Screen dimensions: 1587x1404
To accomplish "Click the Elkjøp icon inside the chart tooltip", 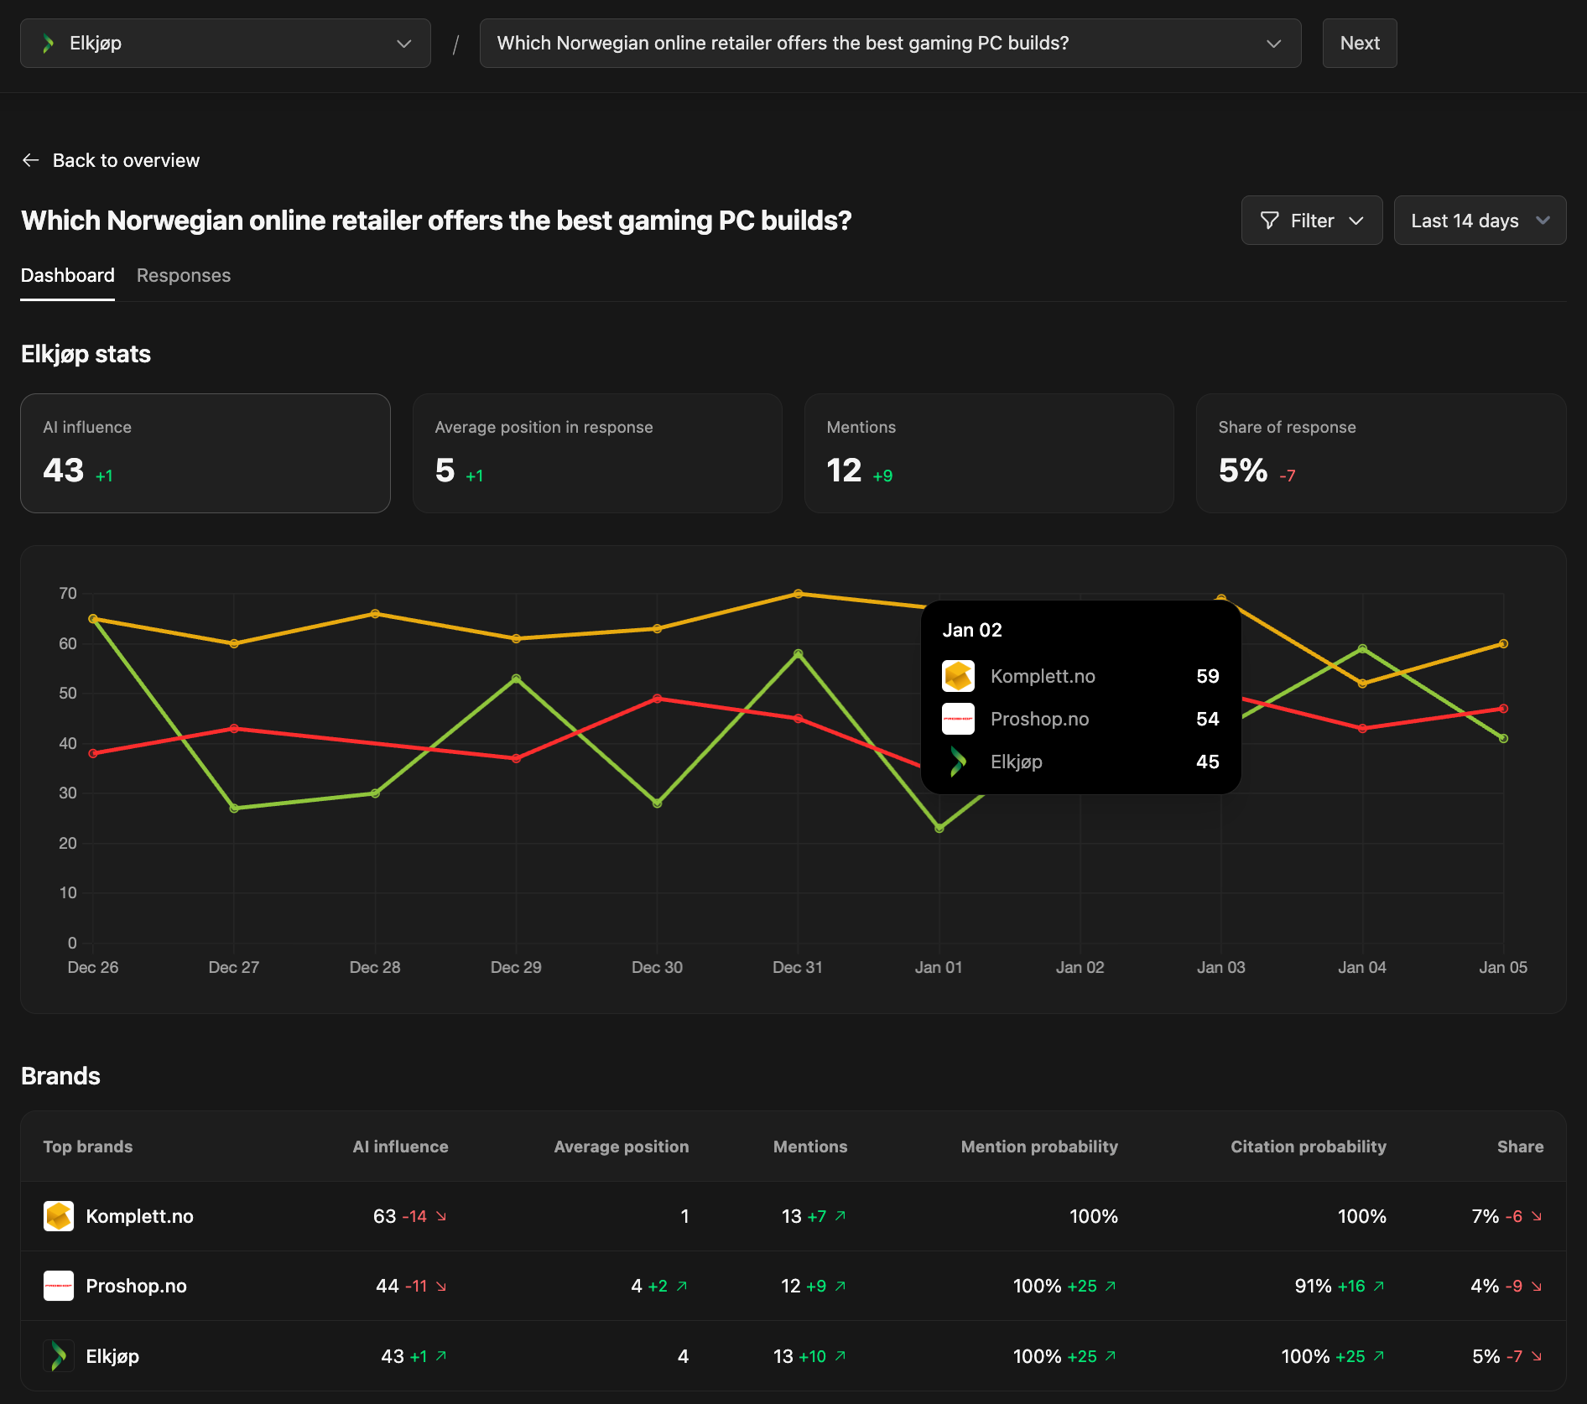I will pyautogui.click(x=958, y=762).
